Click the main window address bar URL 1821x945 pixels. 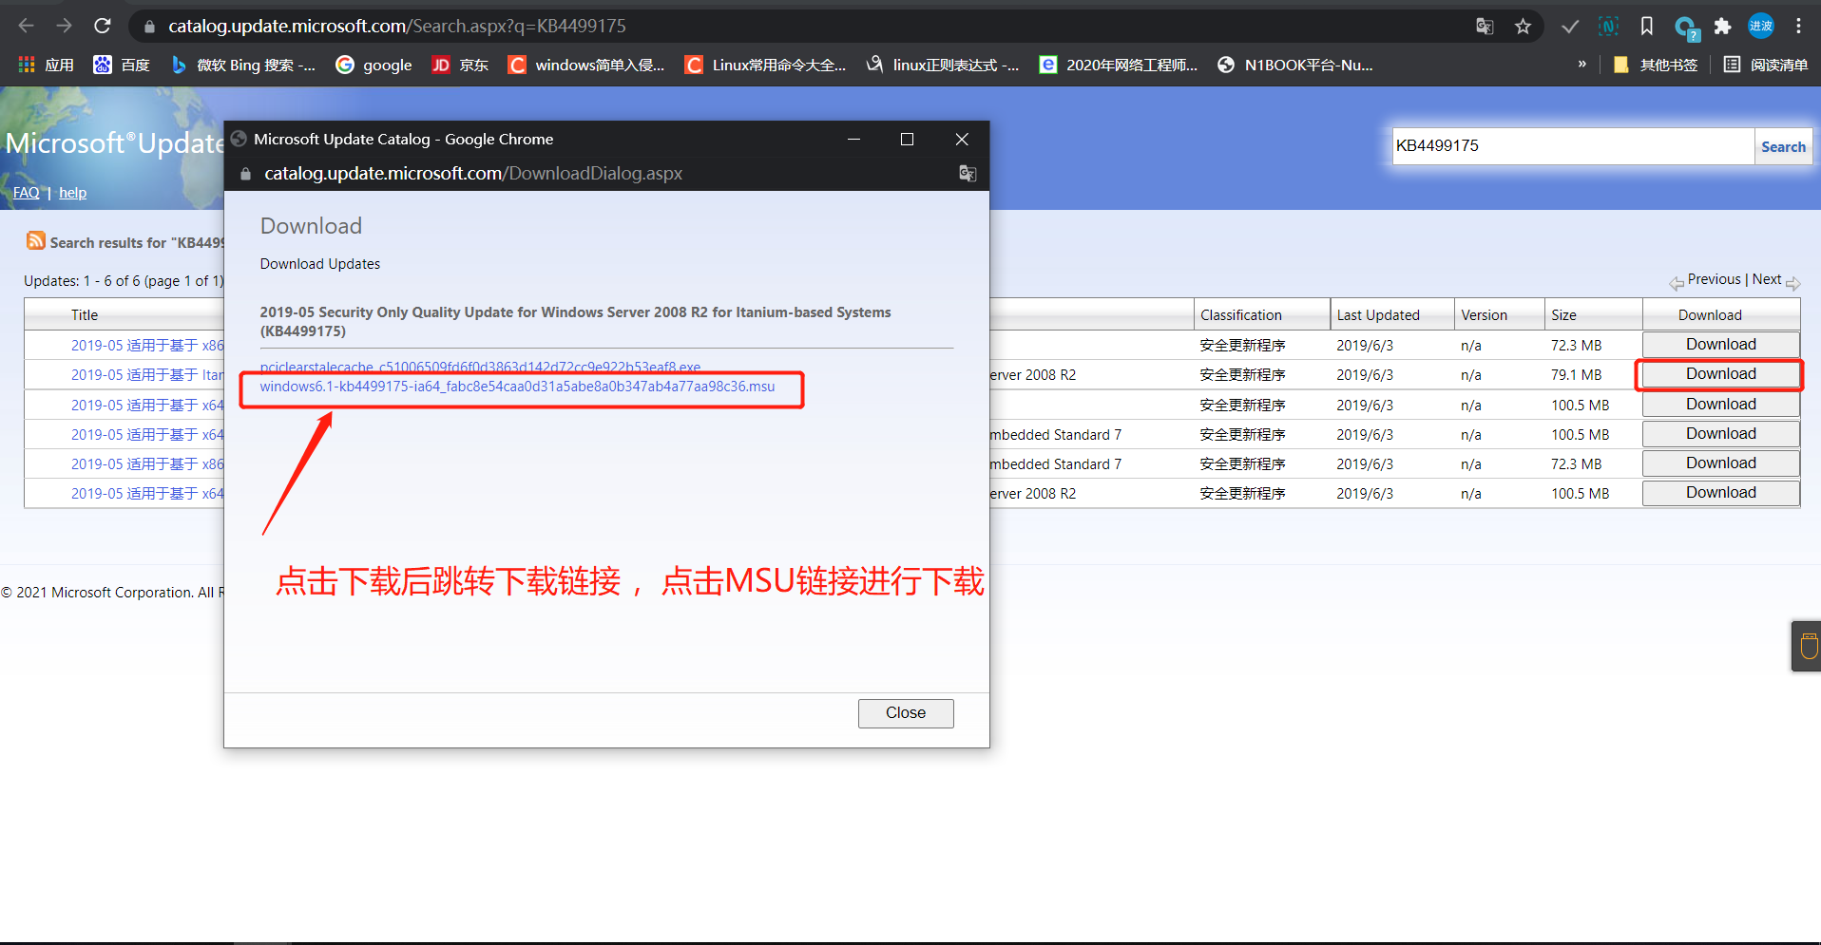(397, 26)
